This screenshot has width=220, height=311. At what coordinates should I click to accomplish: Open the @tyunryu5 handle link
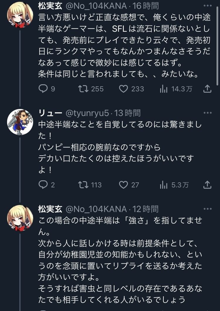(x=87, y=113)
